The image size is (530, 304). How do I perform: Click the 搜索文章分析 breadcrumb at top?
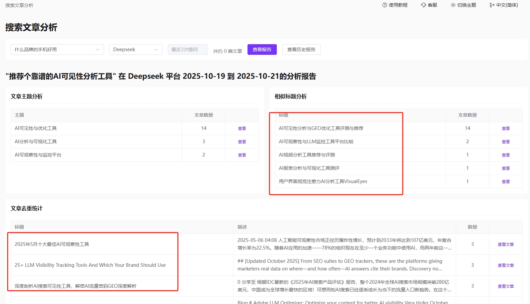pyautogui.click(x=19, y=5)
